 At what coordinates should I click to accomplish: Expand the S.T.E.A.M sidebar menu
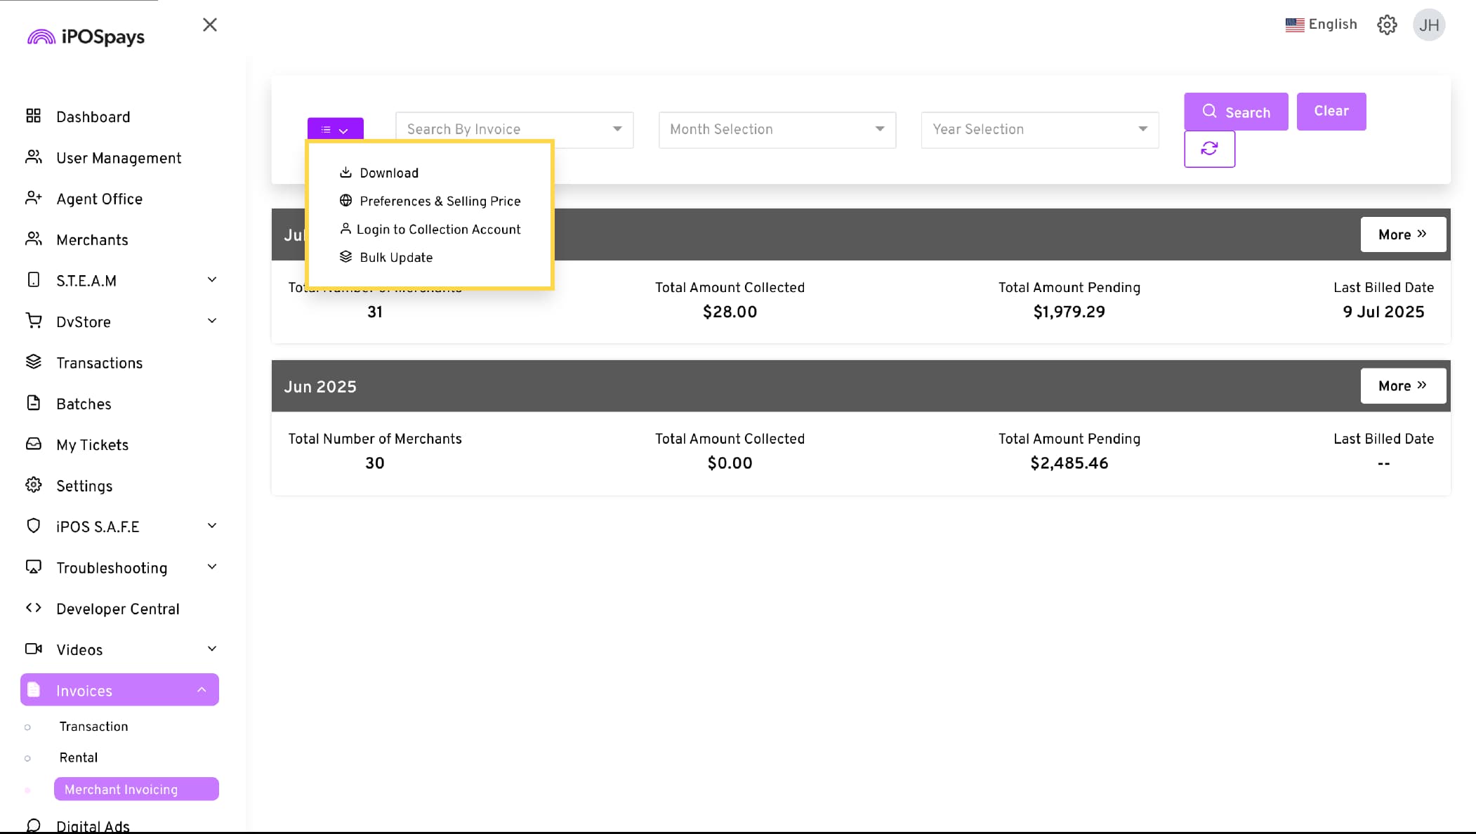click(x=211, y=280)
